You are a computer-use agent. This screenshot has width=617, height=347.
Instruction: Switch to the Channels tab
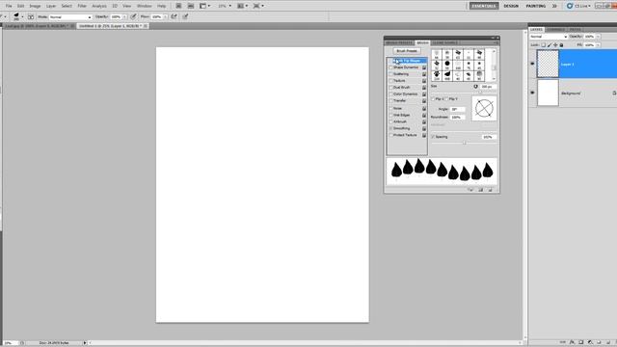click(x=555, y=30)
